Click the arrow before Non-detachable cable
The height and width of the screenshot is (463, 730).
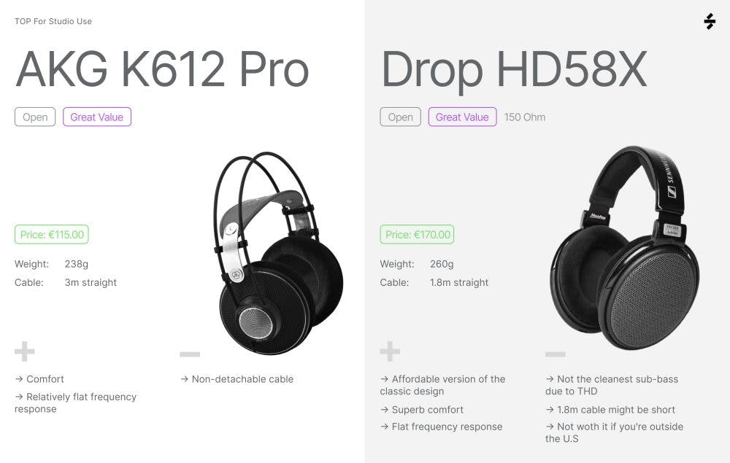click(x=185, y=379)
